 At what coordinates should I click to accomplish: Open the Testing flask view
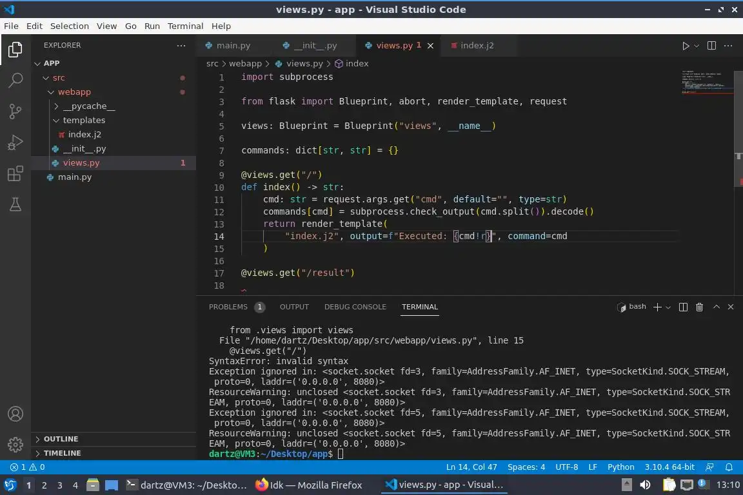pos(15,204)
